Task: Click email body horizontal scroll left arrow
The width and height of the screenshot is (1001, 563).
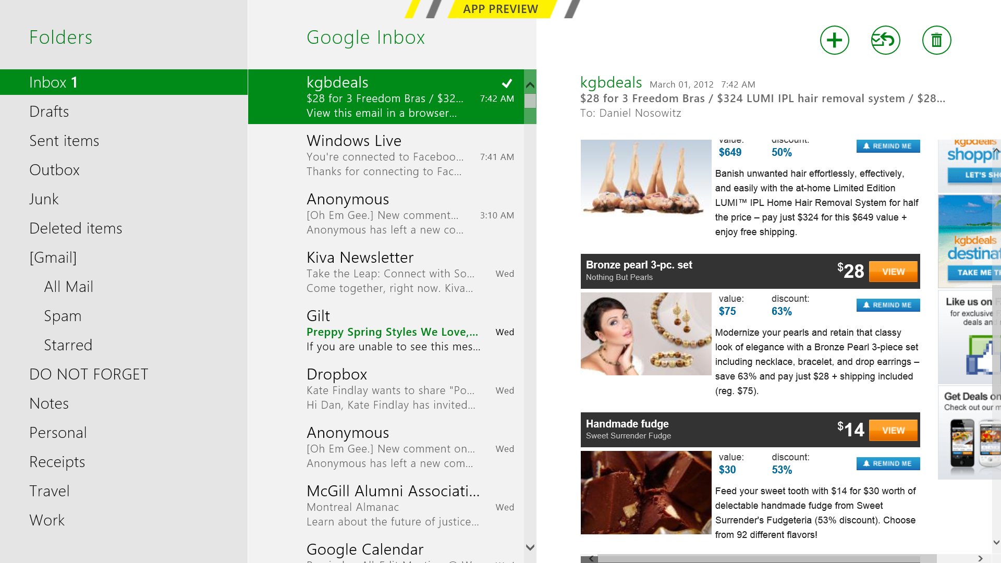Action: tap(591, 558)
